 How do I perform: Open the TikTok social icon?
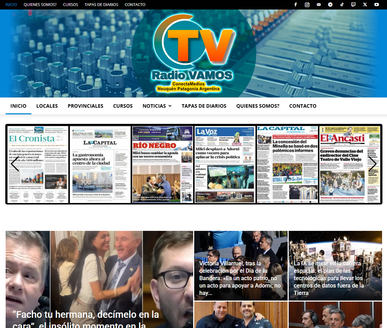point(342,5)
